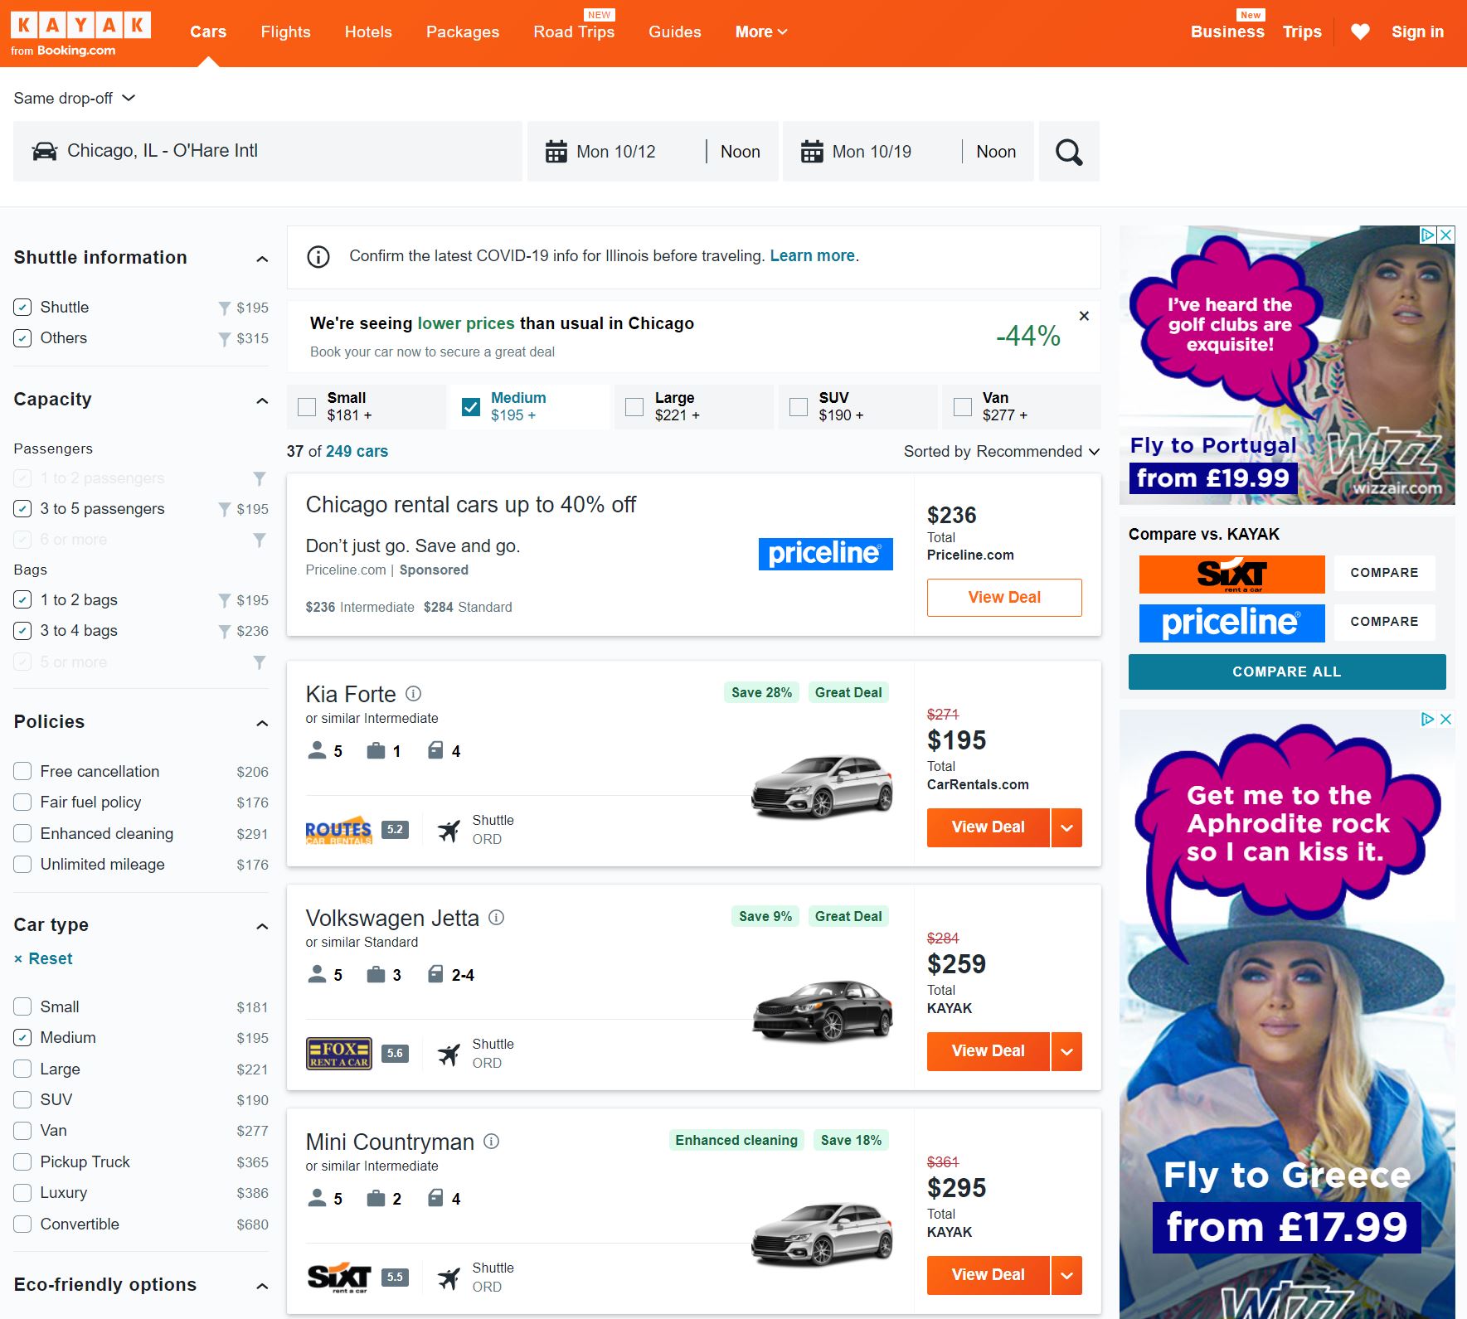Image resolution: width=1467 pixels, height=1319 pixels.
Task: Enable Free cancellation policy
Action: (x=22, y=771)
